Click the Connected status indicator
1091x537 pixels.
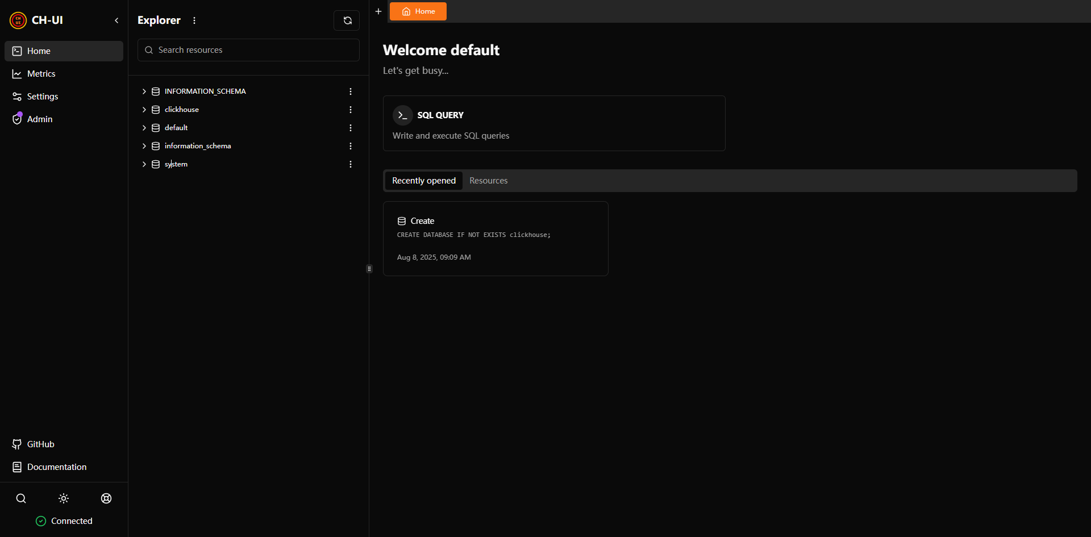click(64, 521)
